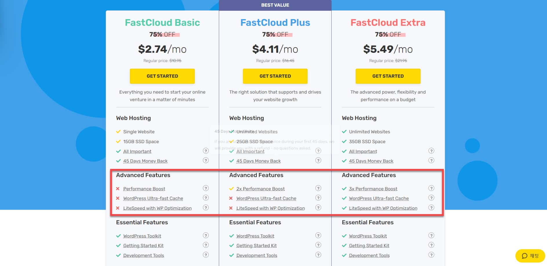
Task: Click help icon for Basic Development Tools
Action: (206, 255)
